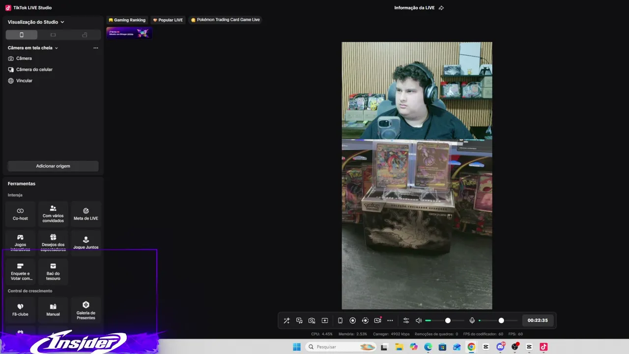
Task: Open the Com vários convidados tool
Action: coord(53,214)
